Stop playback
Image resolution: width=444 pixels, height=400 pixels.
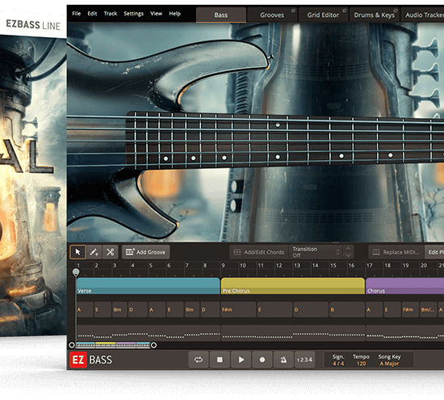pos(220,360)
